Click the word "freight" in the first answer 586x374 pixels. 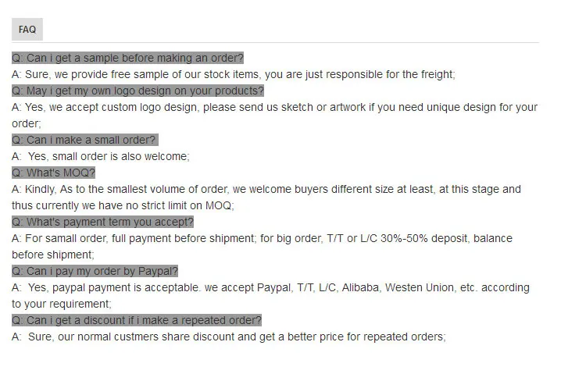[x=434, y=74]
